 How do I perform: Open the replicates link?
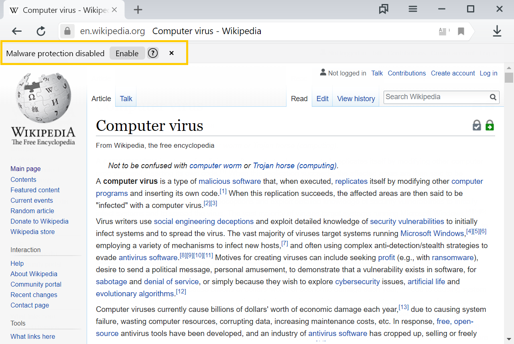(x=351, y=181)
